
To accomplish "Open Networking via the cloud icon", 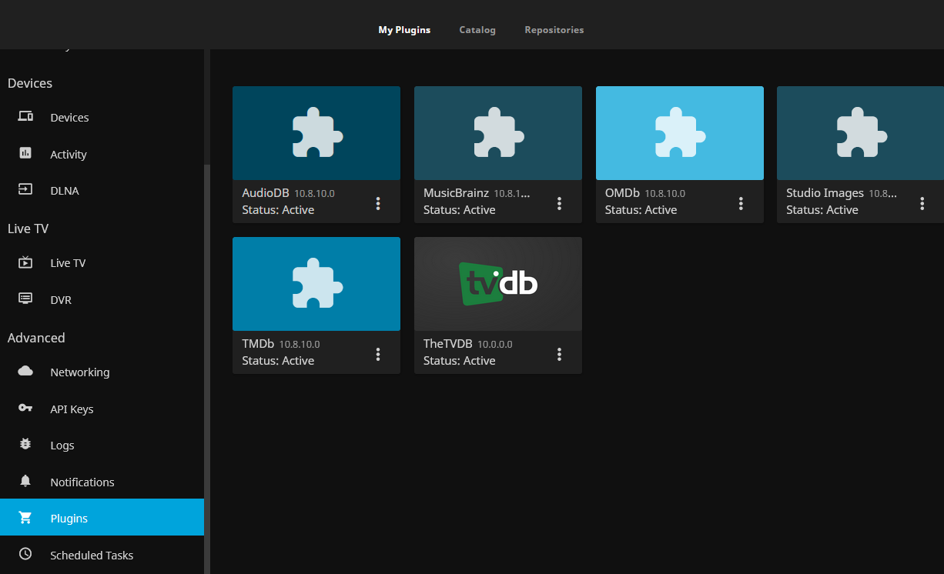I will 25,372.
